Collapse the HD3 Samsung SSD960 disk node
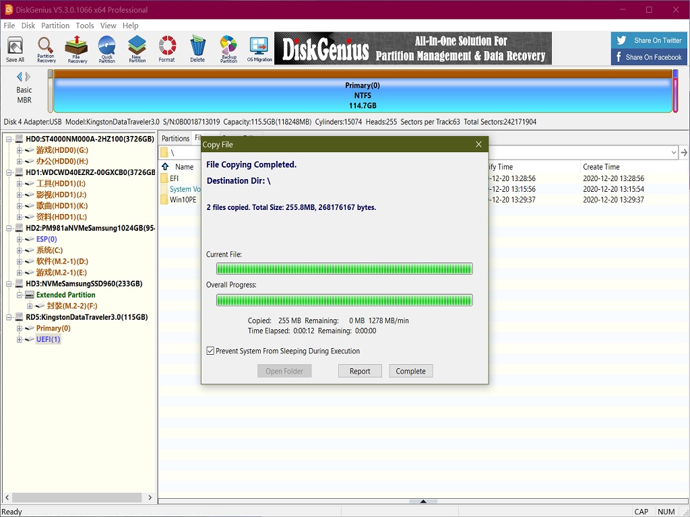The width and height of the screenshot is (690, 517). [9, 283]
